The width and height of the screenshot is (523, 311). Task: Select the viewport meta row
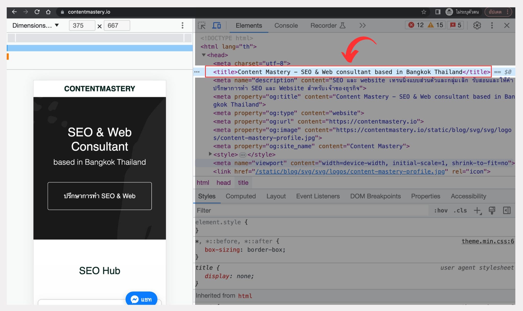click(364, 163)
